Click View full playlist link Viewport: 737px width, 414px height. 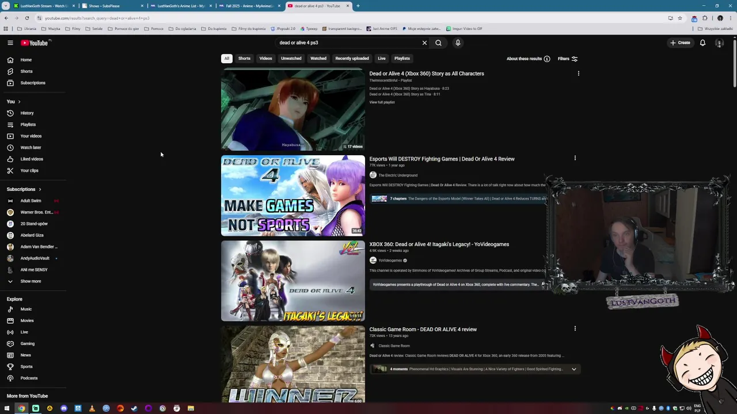[382, 102]
